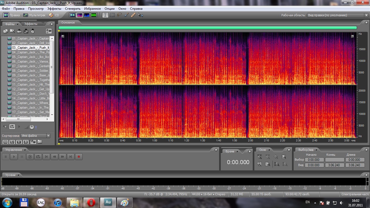The height and width of the screenshot is (208, 370).
Task: Select the Time Selection tool
Action: [105, 15]
